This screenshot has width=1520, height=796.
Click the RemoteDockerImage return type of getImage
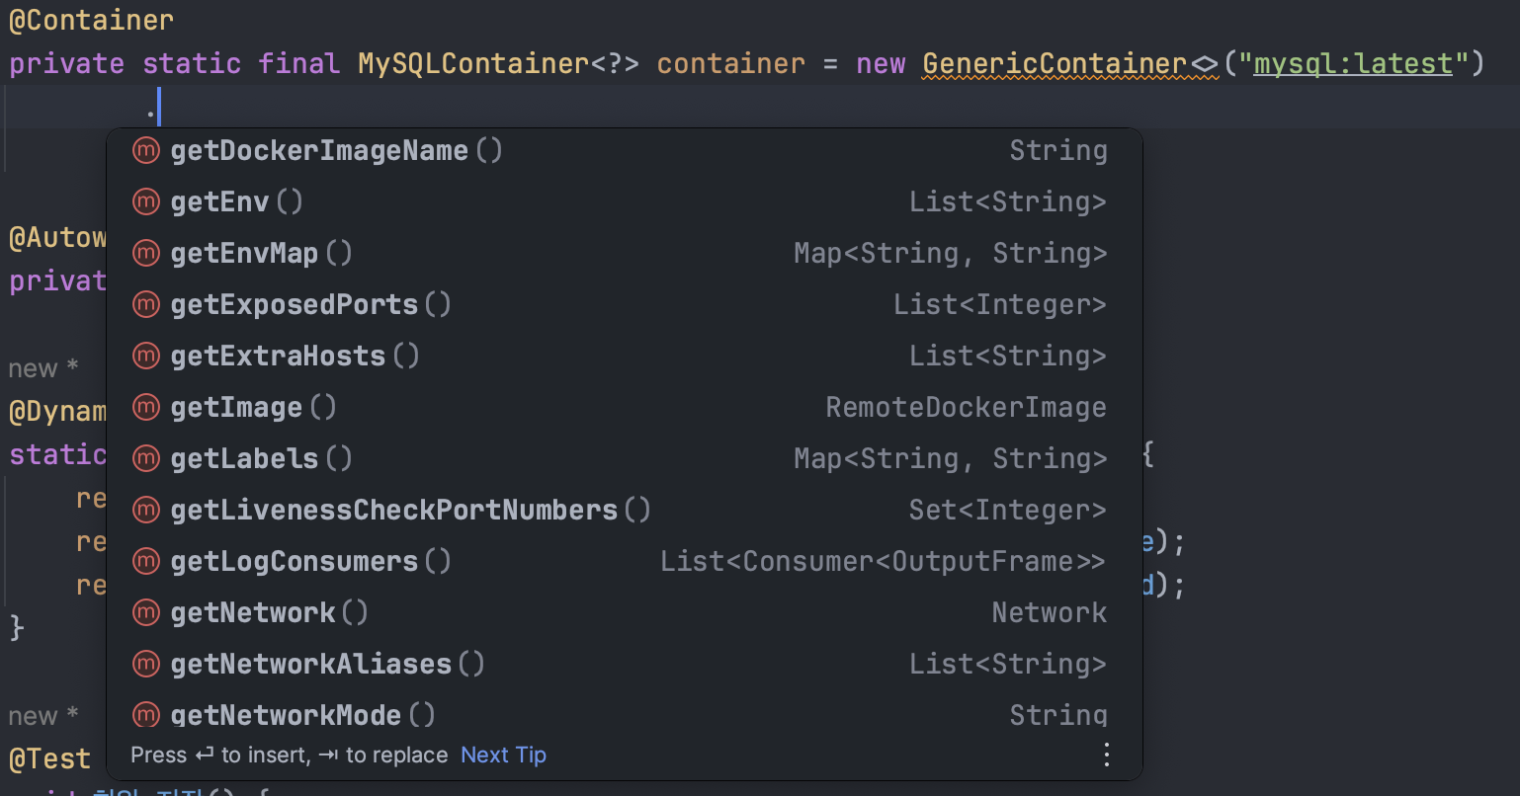coord(966,407)
